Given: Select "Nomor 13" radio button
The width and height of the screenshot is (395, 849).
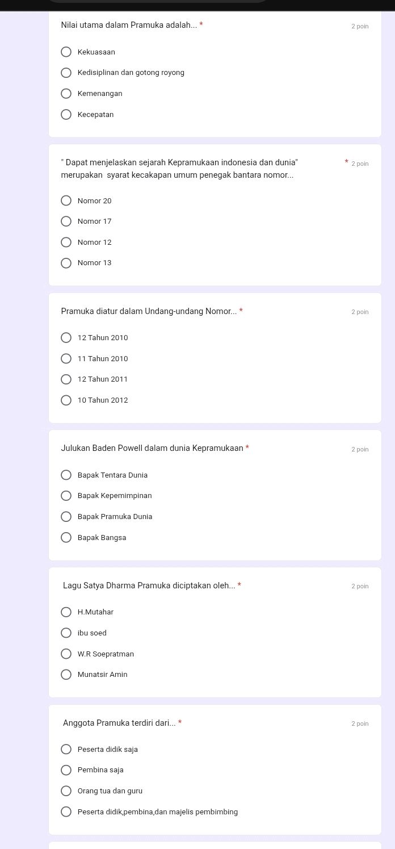Looking at the screenshot, I should (x=66, y=263).
